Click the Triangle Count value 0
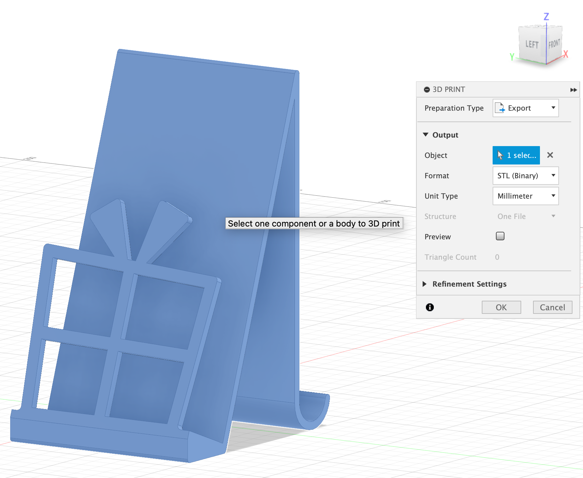The image size is (583, 478). click(x=497, y=257)
